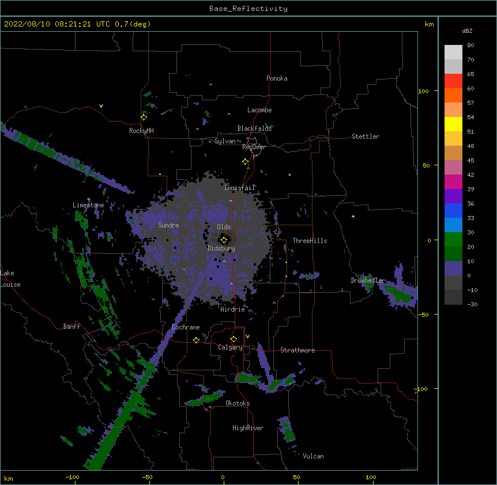Click the Didsbury town label

(x=221, y=248)
